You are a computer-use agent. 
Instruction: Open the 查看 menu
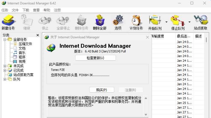pos(36,10)
